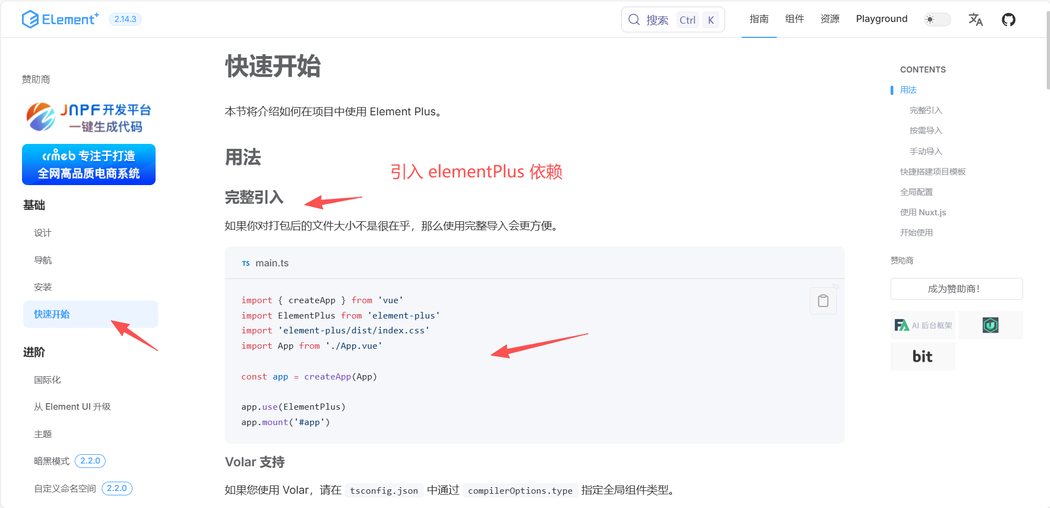Open the green shield sponsor logo
The width and height of the screenshot is (1050, 508).
990,325
